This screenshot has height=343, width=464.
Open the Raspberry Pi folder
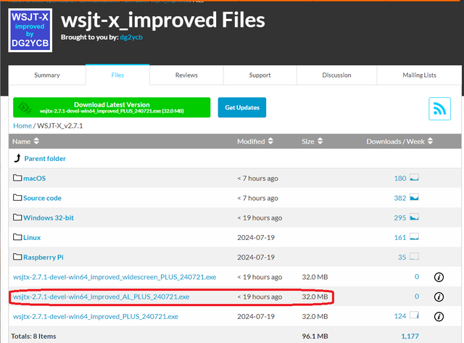point(43,257)
